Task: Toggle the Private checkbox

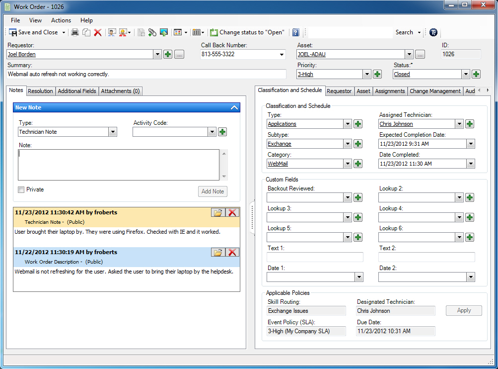Action: coord(21,189)
